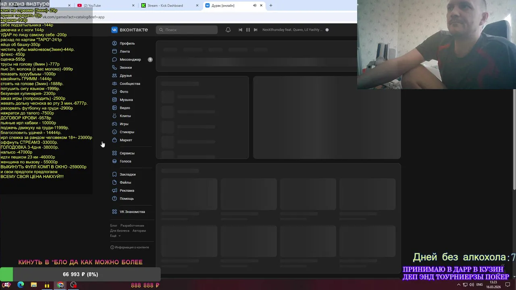Close the Дурак [онлайн] tab
516x290 pixels.
261,5
